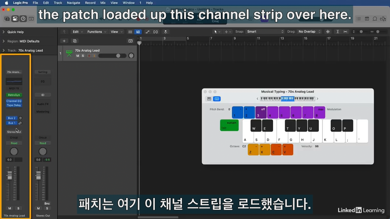Image resolution: width=390 pixels, height=219 pixels.
Task: Open the List Editors icon
Action: (x=359, y=19)
